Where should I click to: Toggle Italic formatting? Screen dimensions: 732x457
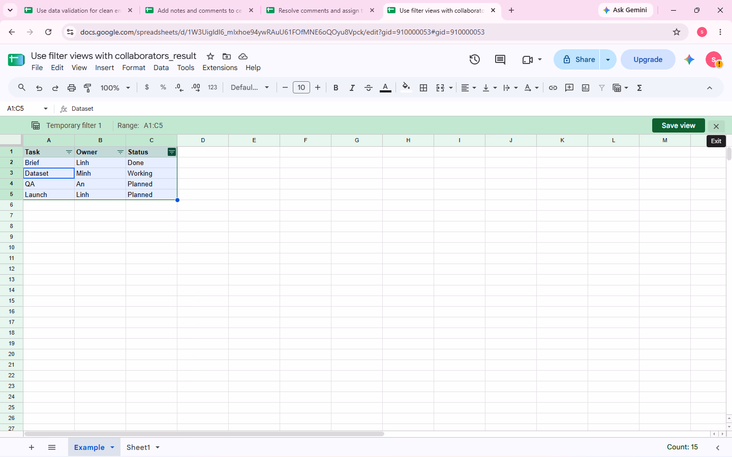pos(352,88)
